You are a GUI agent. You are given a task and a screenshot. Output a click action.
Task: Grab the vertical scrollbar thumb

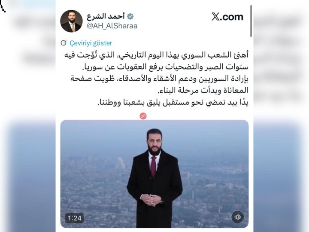tap(251, 21)
